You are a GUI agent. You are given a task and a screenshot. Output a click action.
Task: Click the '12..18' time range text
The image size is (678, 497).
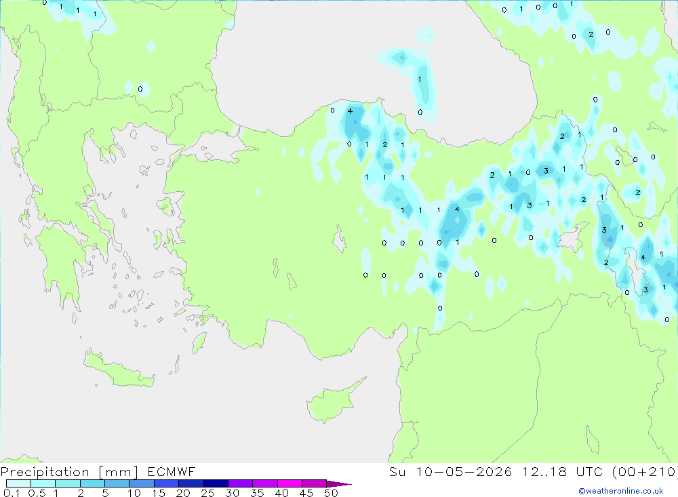(544, 472)
